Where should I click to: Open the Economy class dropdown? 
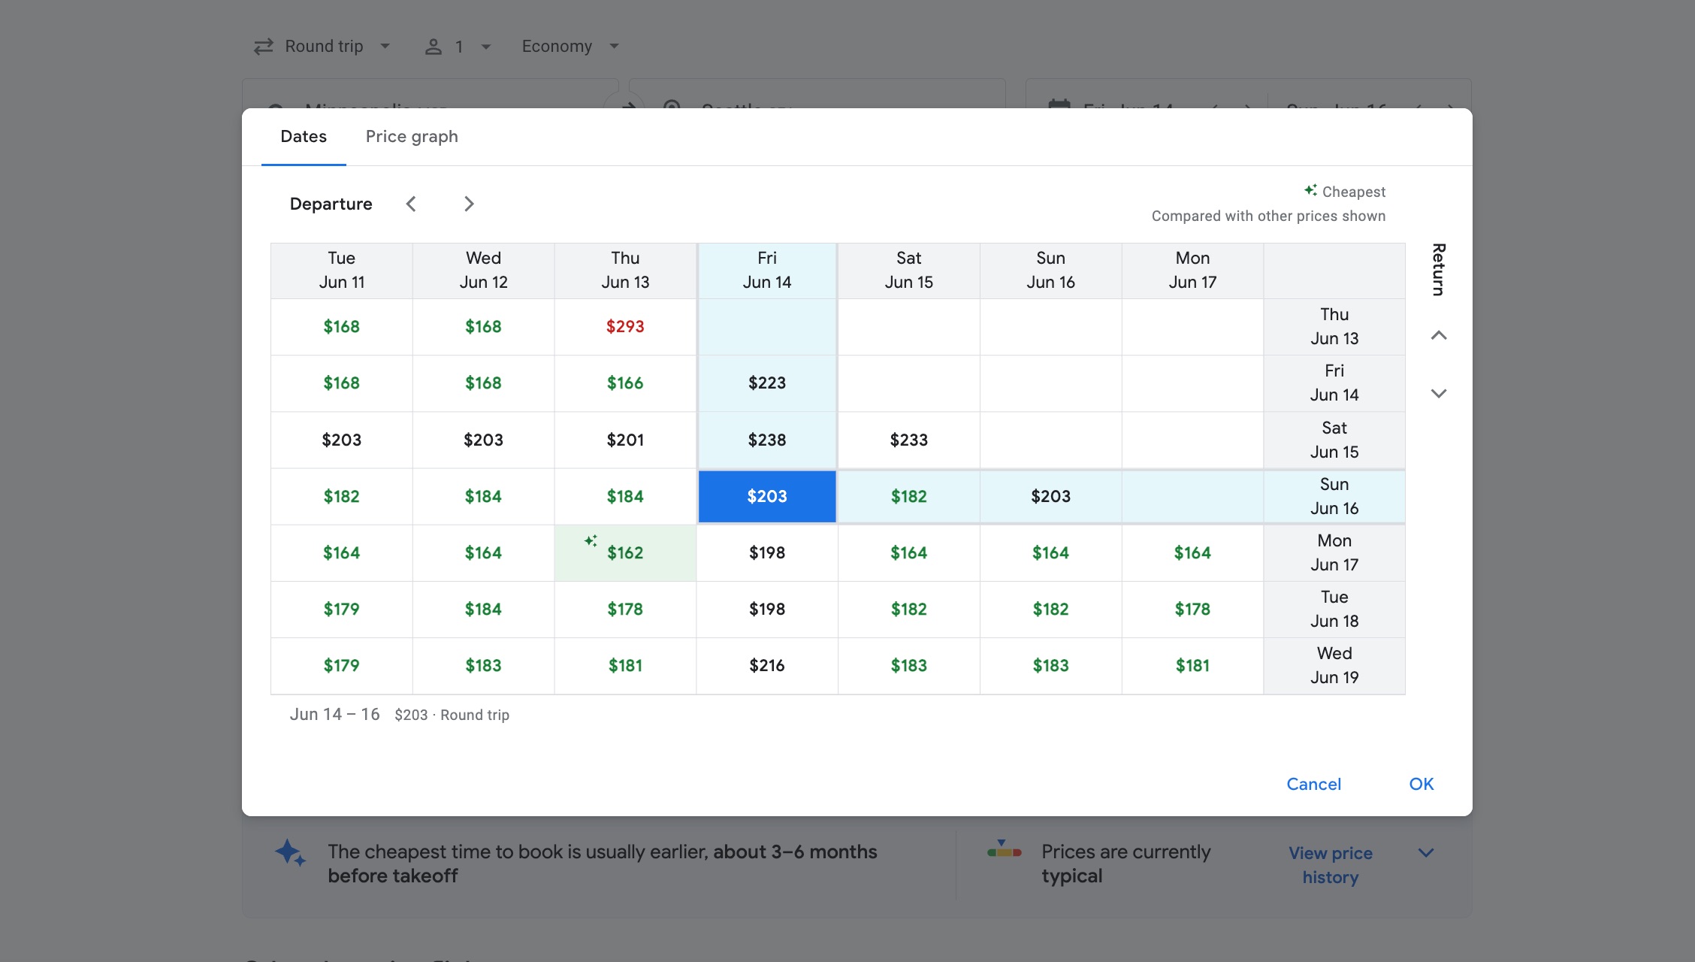tap(570, 47)
